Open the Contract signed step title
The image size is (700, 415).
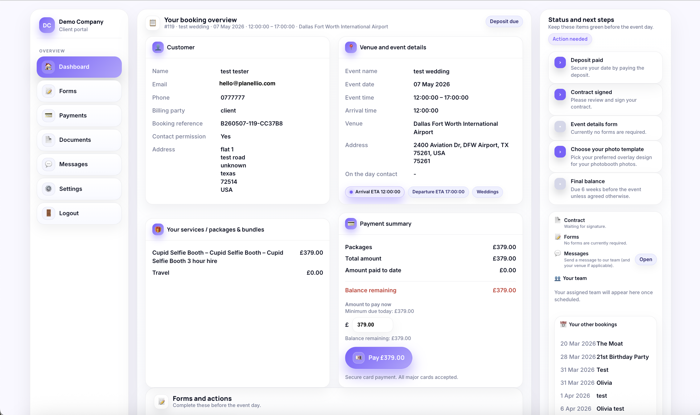pos(591,92)
